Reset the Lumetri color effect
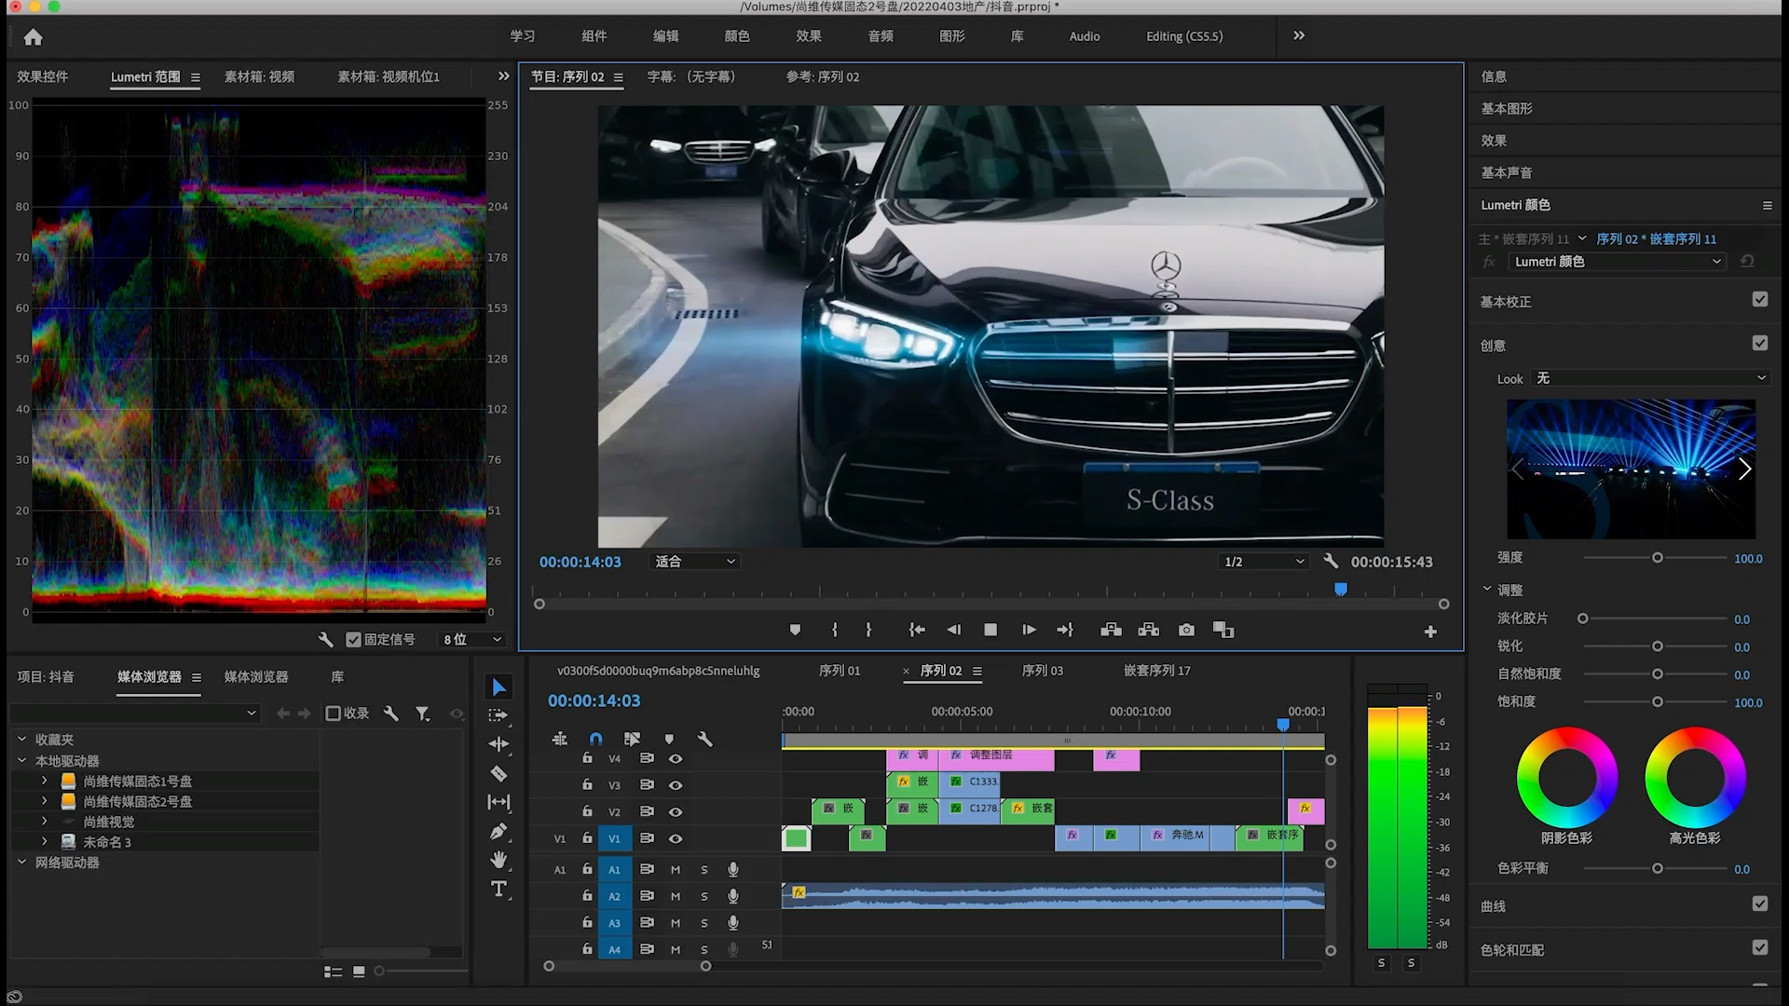 1747,262
